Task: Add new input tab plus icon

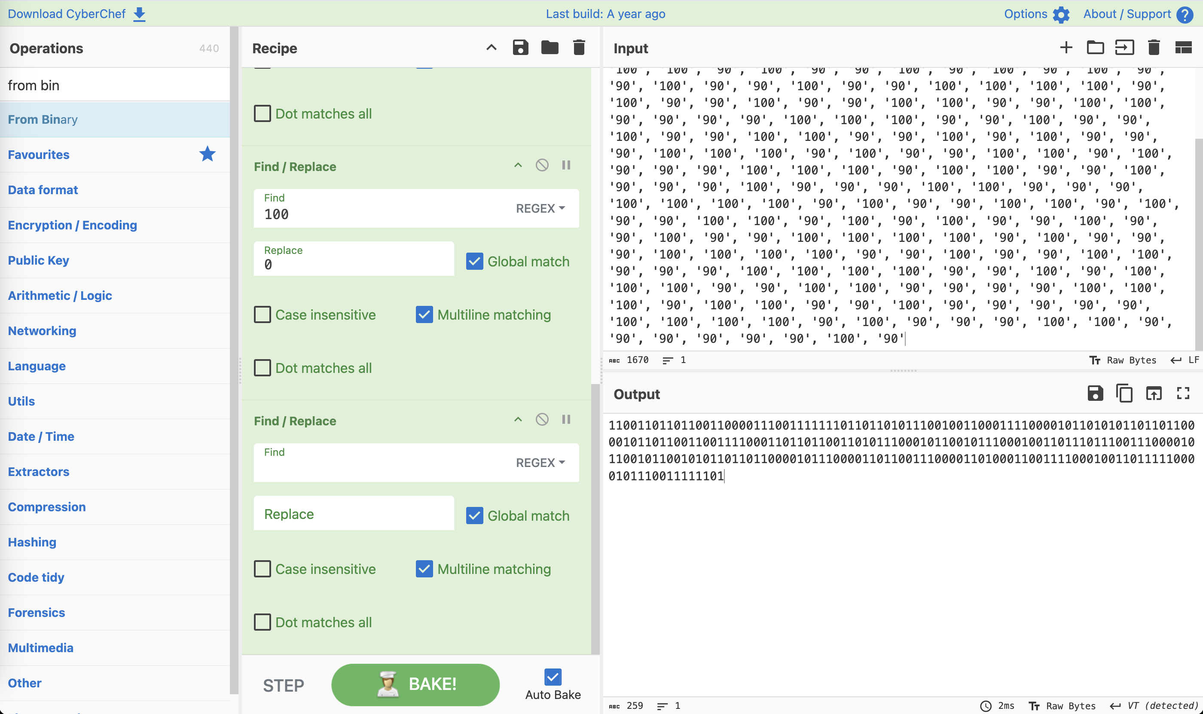Action: point(1066,48)
